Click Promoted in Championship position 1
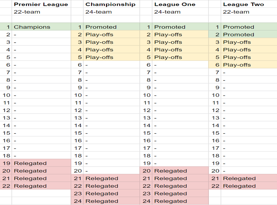This screenshot has height=205, width=277. click(x=101, y=27)
